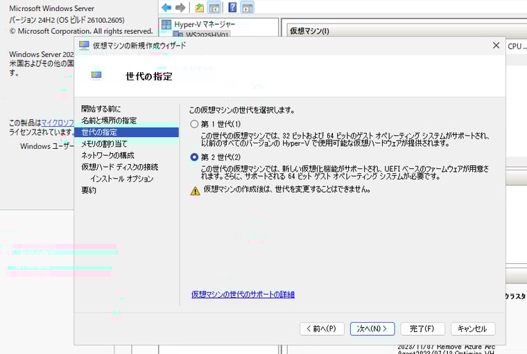
Task: Click the wizard title bar monitor icon
Action: [x=84, y=45]
